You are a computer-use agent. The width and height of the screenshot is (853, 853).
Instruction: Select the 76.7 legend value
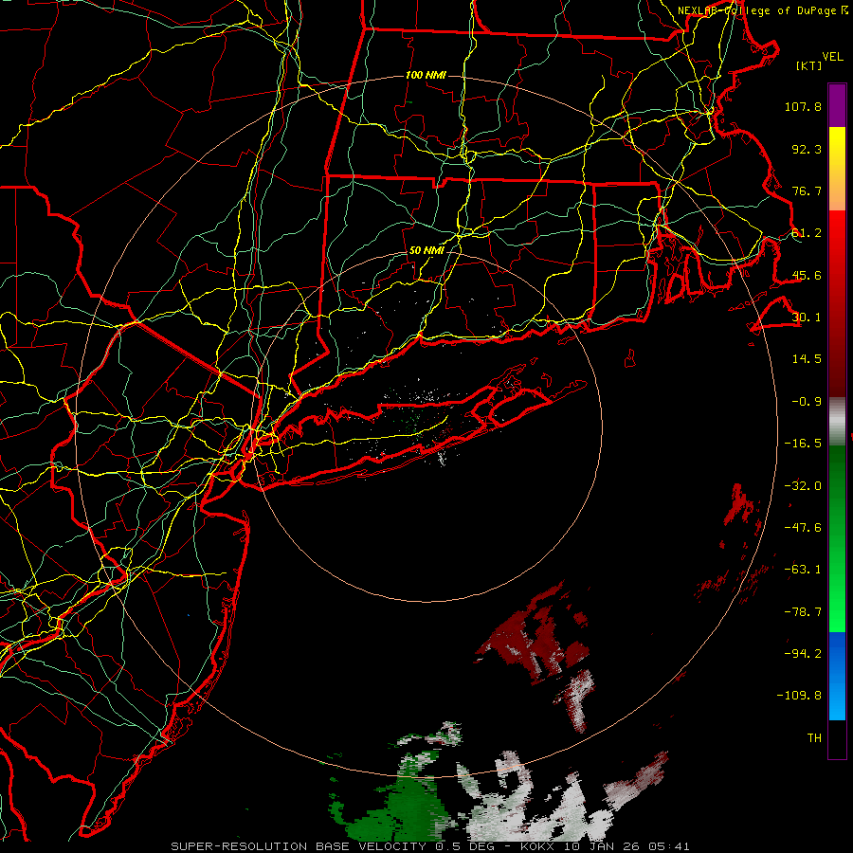coord(807,191)
